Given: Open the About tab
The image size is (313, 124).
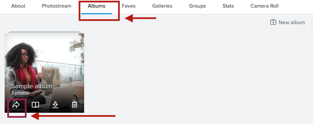Looking at the screenshot, I should coord(18,6).
